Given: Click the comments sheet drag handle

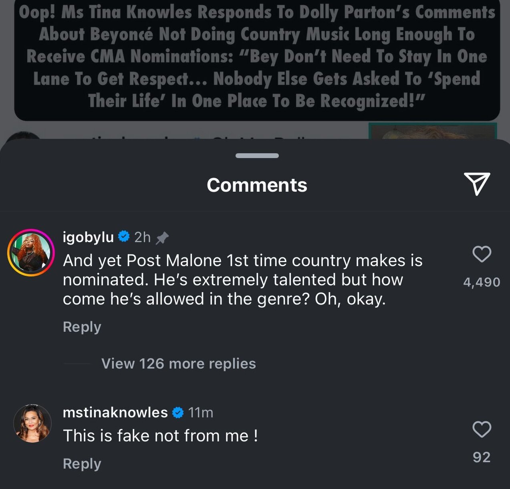Looking at the screenshot, I should click(257, 156).
